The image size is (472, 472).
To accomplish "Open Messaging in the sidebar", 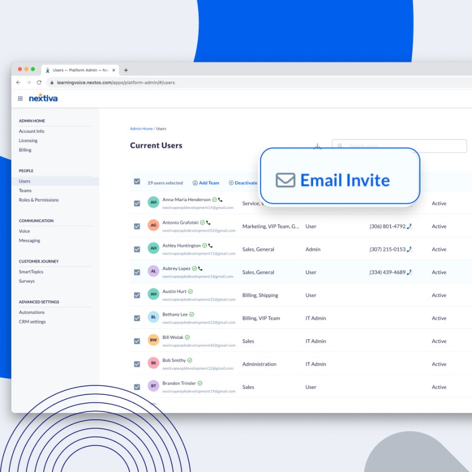I will 29,240.
